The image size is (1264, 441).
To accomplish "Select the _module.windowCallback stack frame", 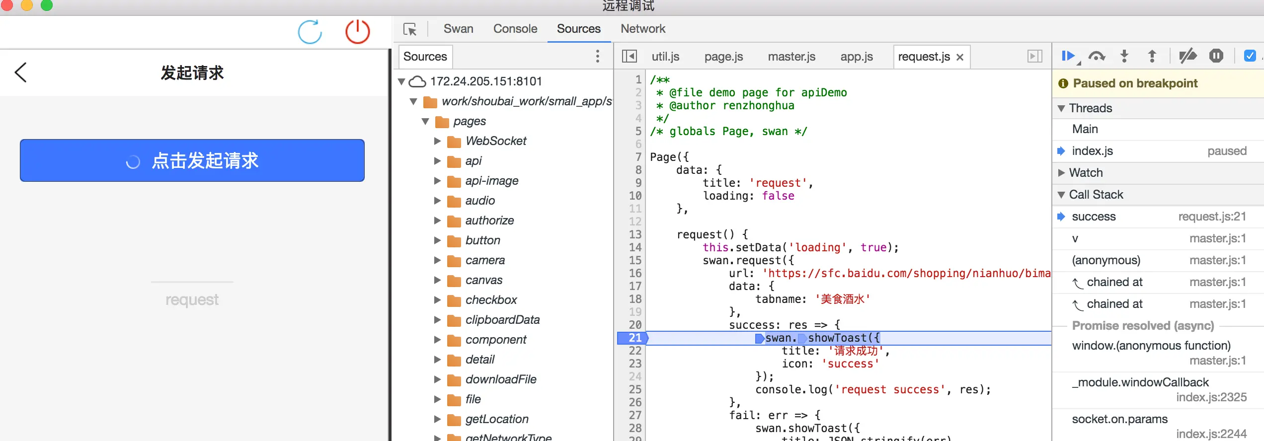I will point(1158,390).
